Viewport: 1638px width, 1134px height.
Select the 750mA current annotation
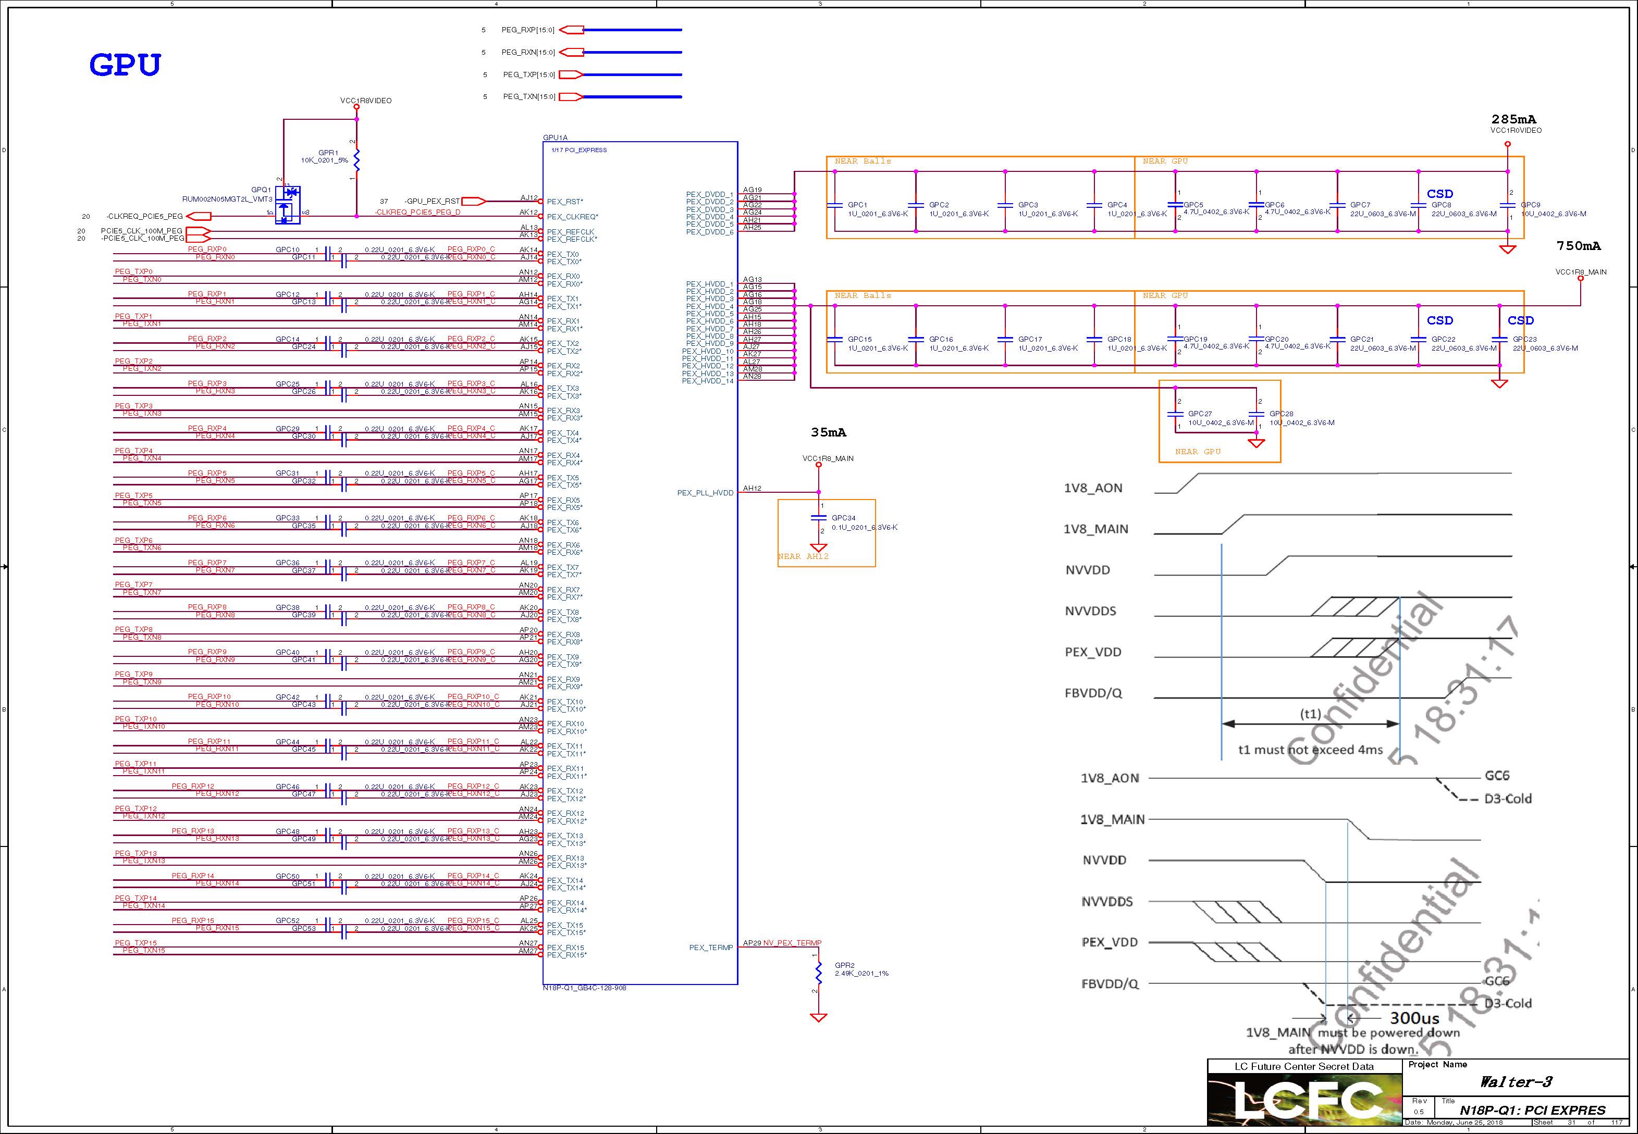click(1578, 246)
